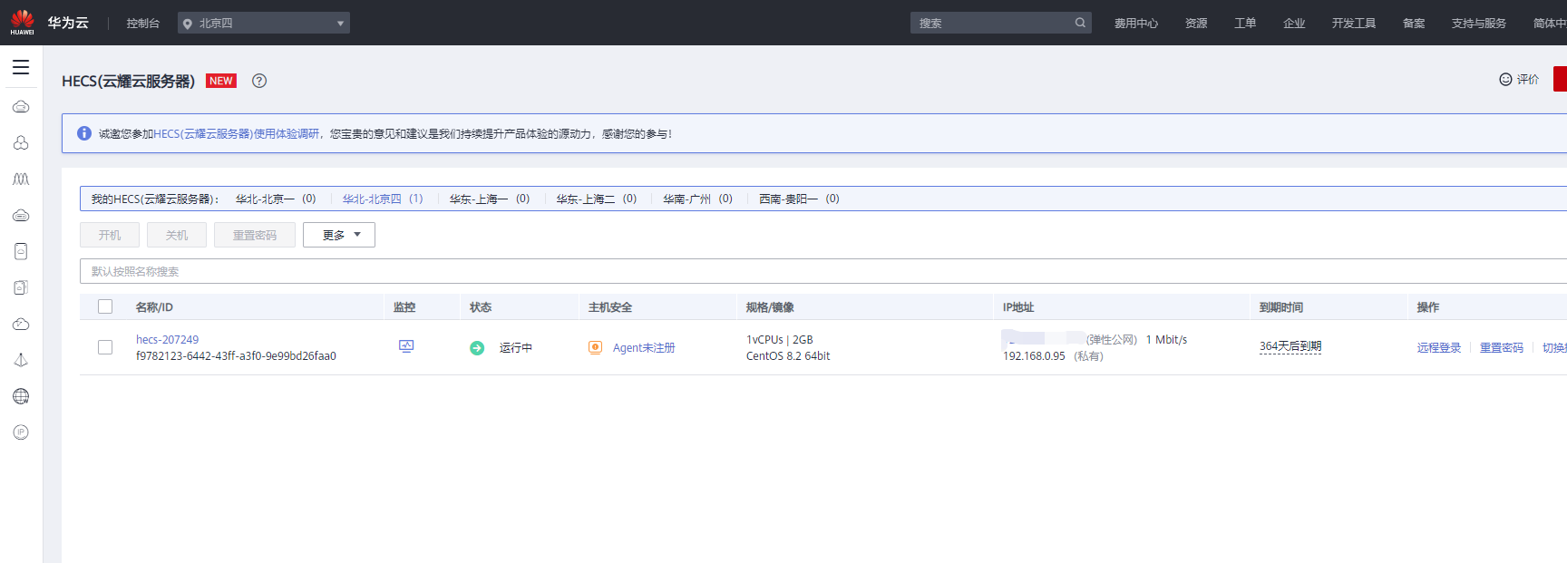Click the 名称/ID column header
Viewport: 1567px width, 563px height.
click(x=154, y=307)
